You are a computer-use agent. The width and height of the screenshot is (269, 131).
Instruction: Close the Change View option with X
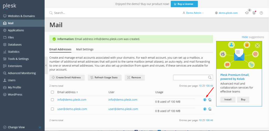point(40,127)
